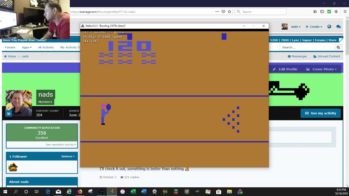Open the Forums navigation tab
This screenshot has height=196, width=349.
10,47
